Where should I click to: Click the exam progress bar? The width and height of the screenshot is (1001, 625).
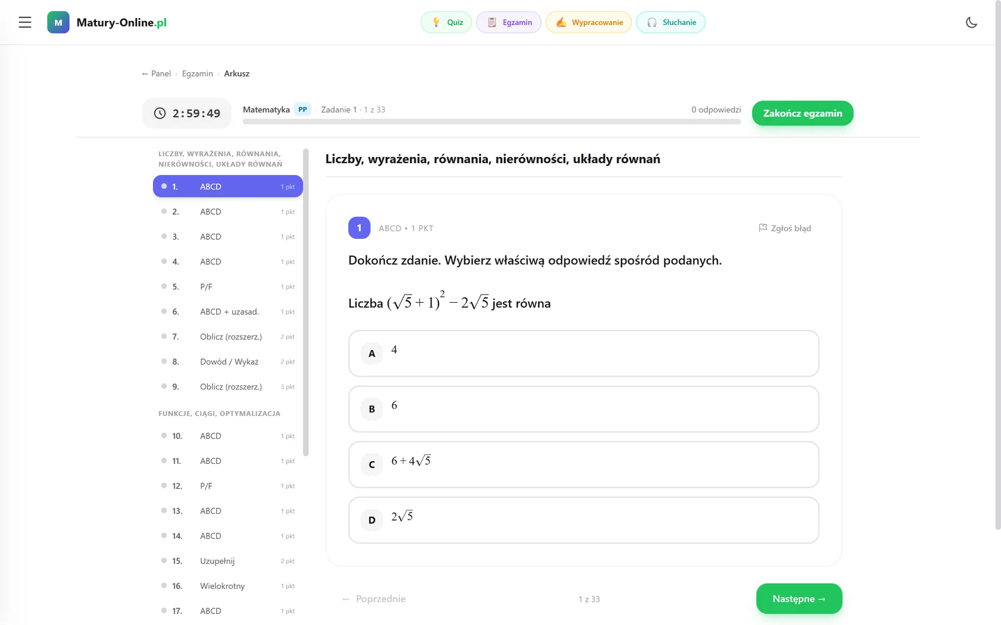tap(491, 122)
